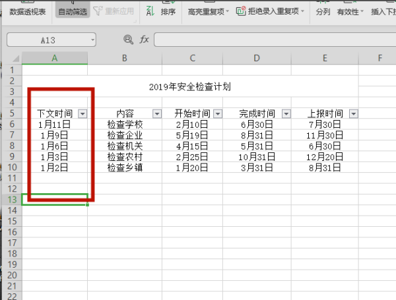Click in the formula bar input
The image size is (396, 300).
coord(275,40)
